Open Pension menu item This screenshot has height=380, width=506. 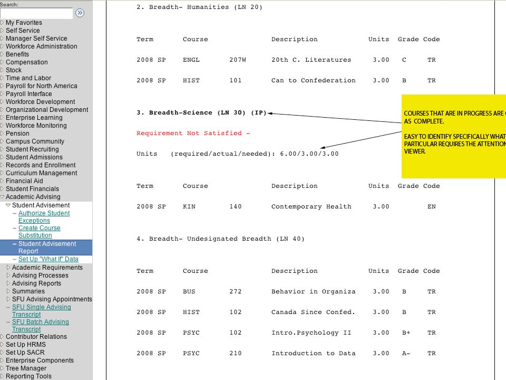point(17,134)
